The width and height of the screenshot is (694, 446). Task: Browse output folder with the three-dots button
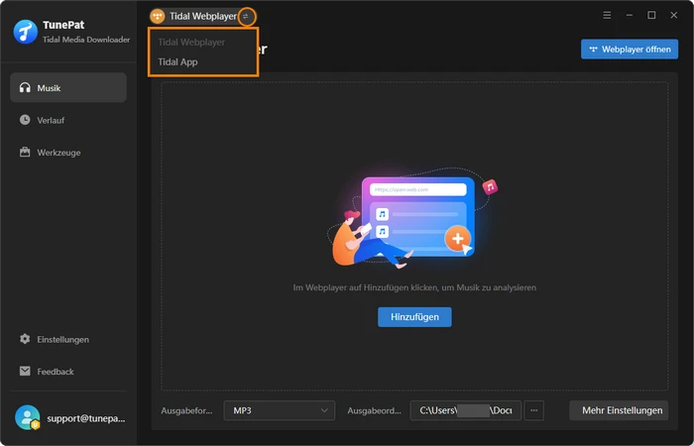(533, 410)
